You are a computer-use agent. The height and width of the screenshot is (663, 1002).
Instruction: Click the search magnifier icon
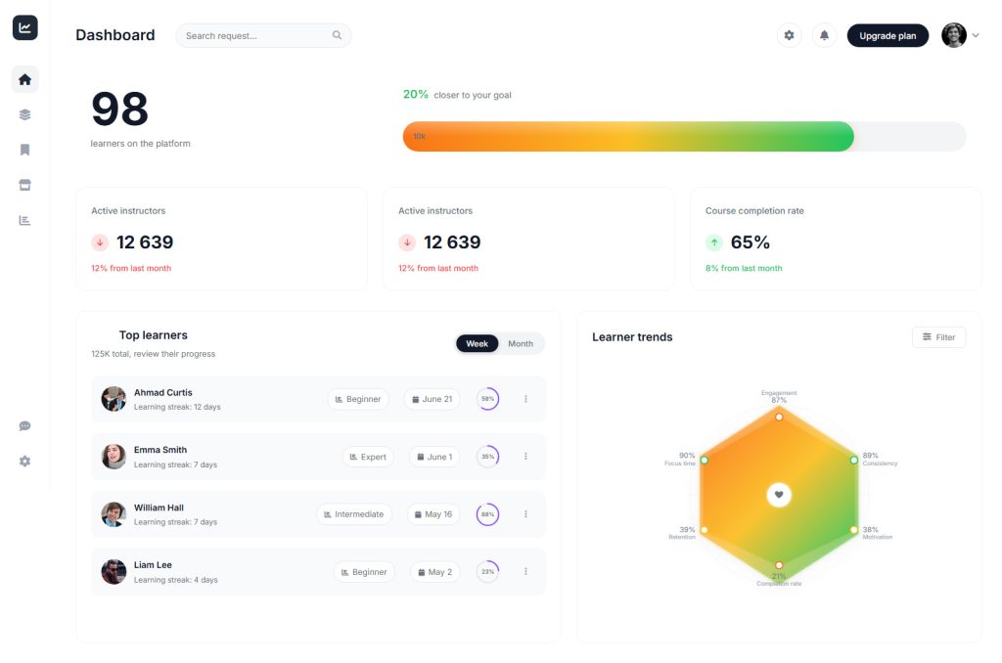coord(337,35)
